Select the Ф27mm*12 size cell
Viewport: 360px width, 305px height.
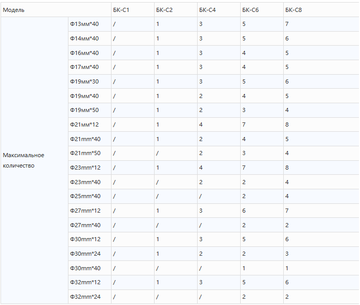point(84,211)
